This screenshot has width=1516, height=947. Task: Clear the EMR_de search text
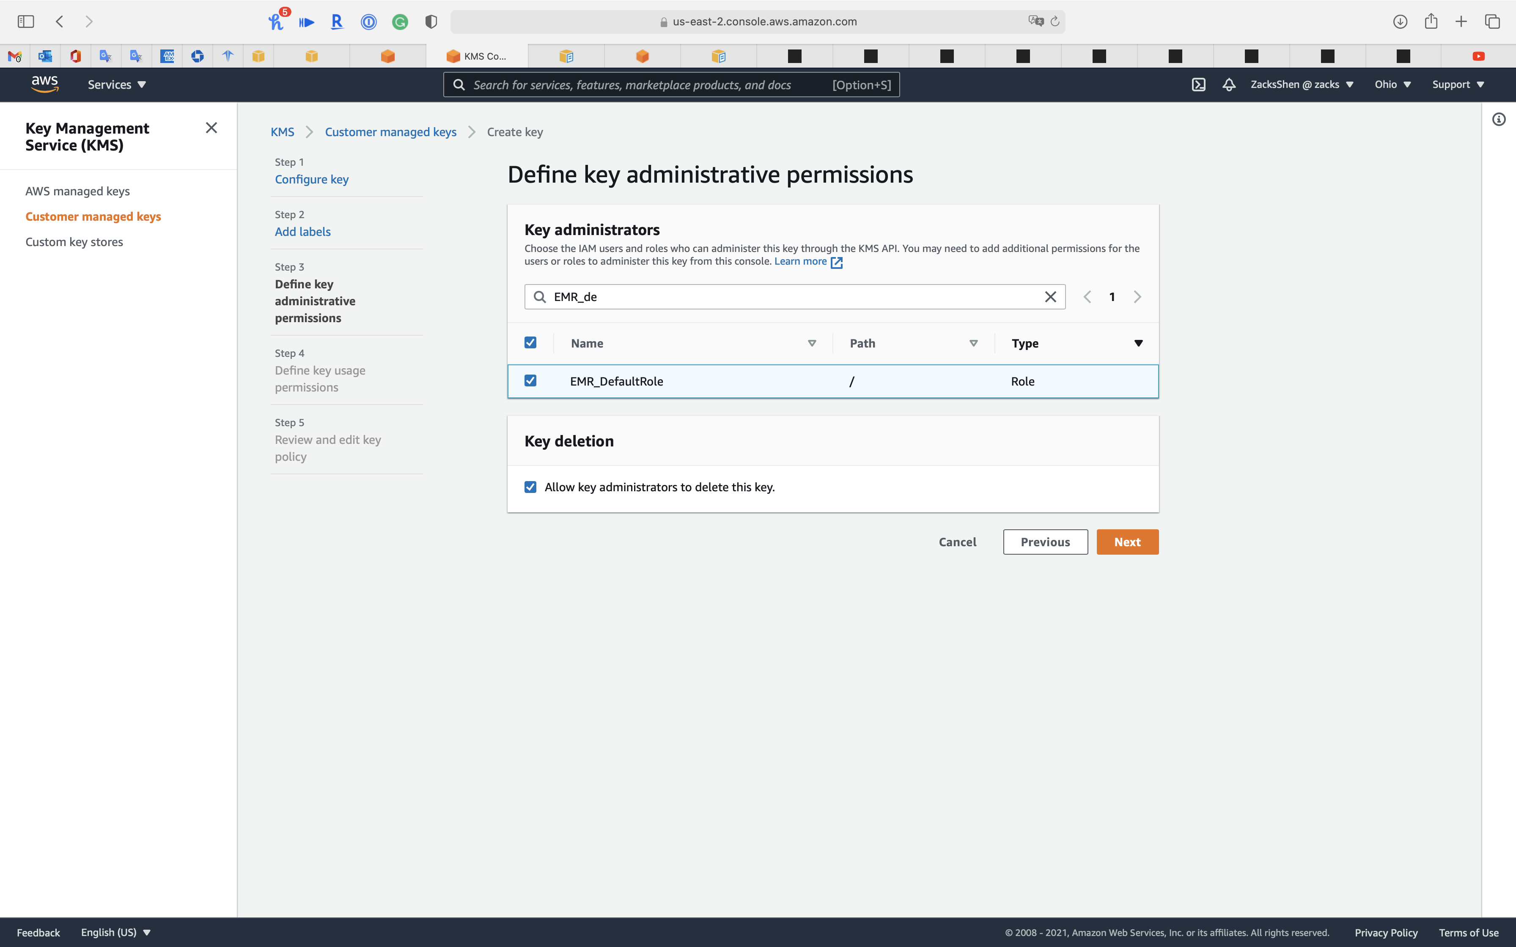[1051, 297]
